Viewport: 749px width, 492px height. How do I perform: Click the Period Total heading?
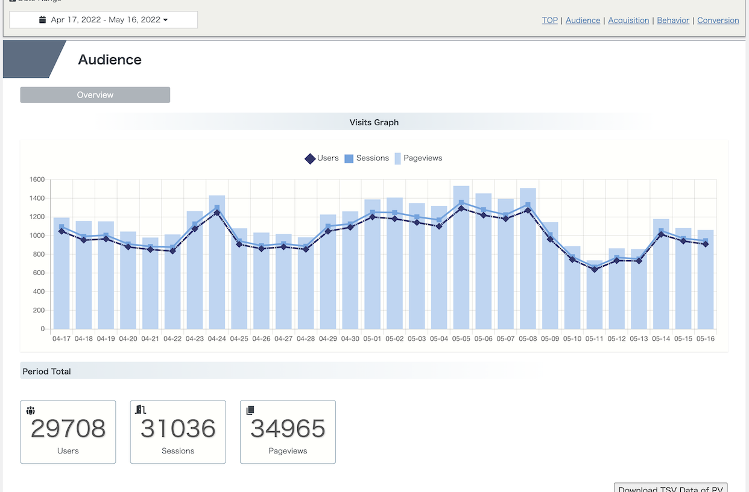click(x=46, y=372)
